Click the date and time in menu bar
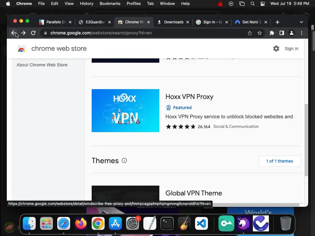 point(289,4)
